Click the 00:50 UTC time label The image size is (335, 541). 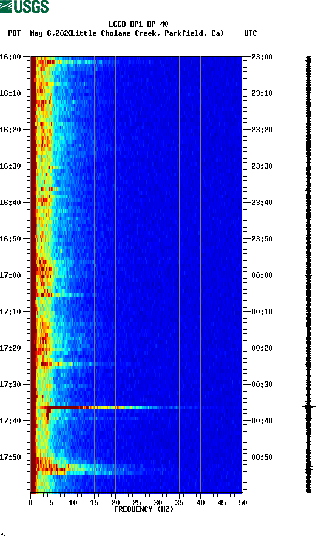tap(262, 457)
